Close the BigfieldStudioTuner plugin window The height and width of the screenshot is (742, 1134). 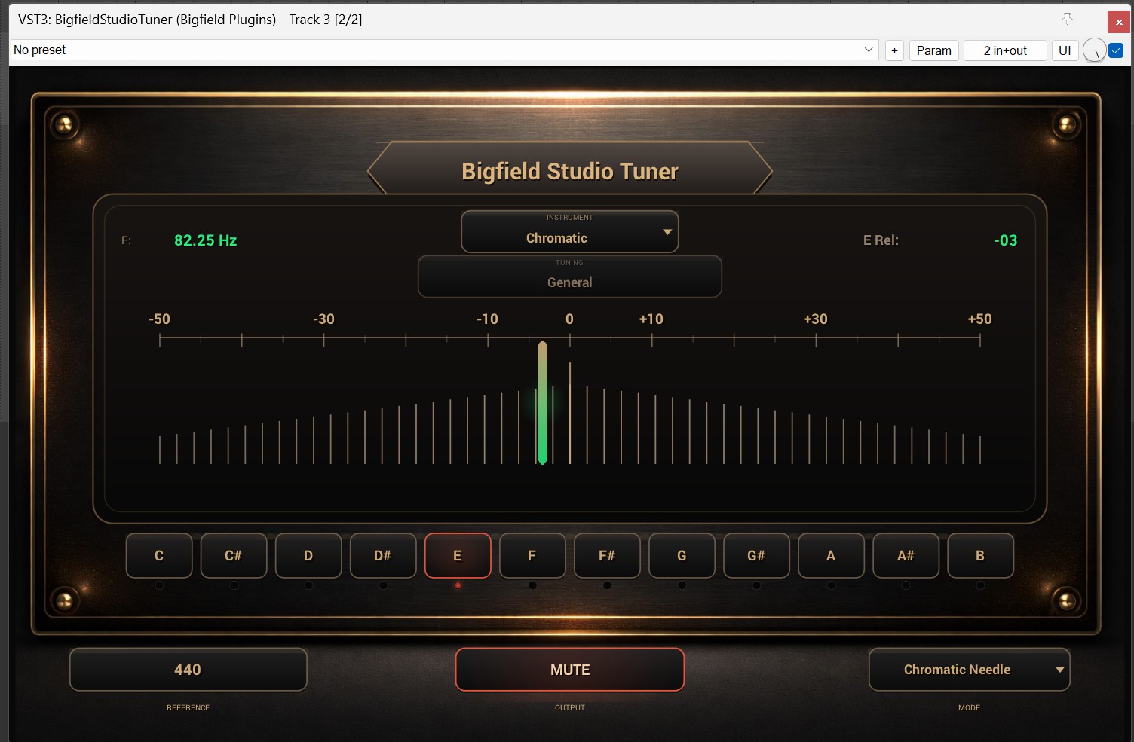1119,22
